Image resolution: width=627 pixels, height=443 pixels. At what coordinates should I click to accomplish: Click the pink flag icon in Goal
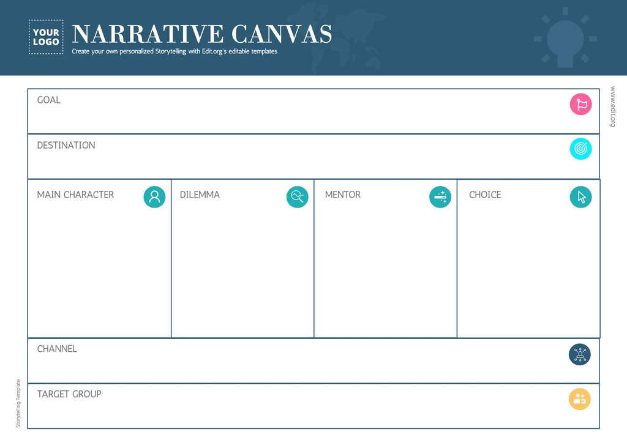580,104
